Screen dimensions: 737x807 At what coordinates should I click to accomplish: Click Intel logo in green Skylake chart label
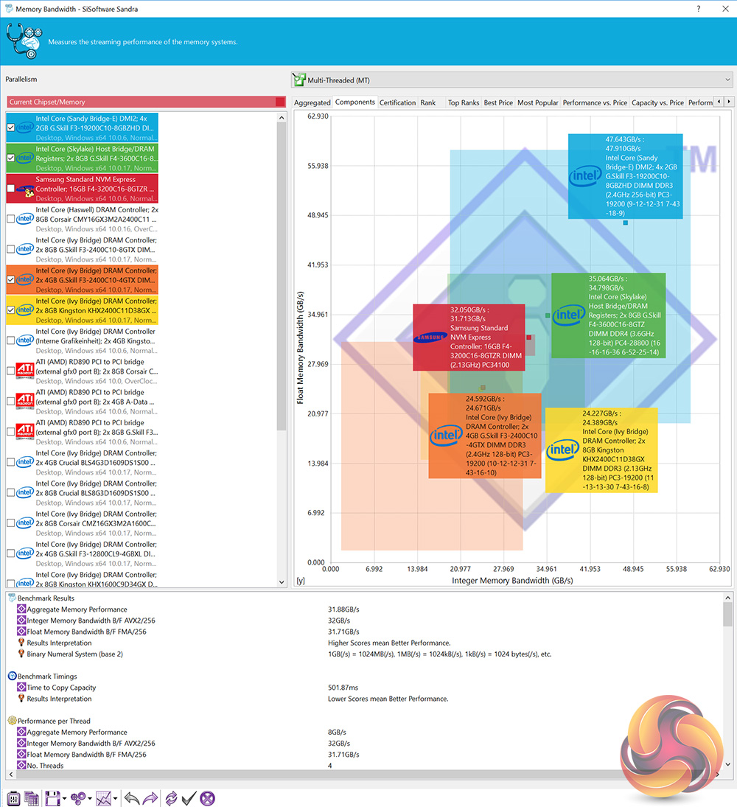point(569,315)
